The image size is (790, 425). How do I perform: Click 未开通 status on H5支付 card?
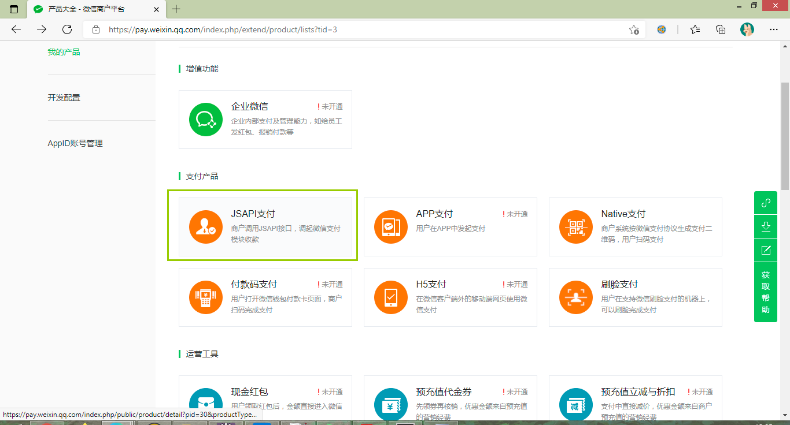tap(515, 284)
